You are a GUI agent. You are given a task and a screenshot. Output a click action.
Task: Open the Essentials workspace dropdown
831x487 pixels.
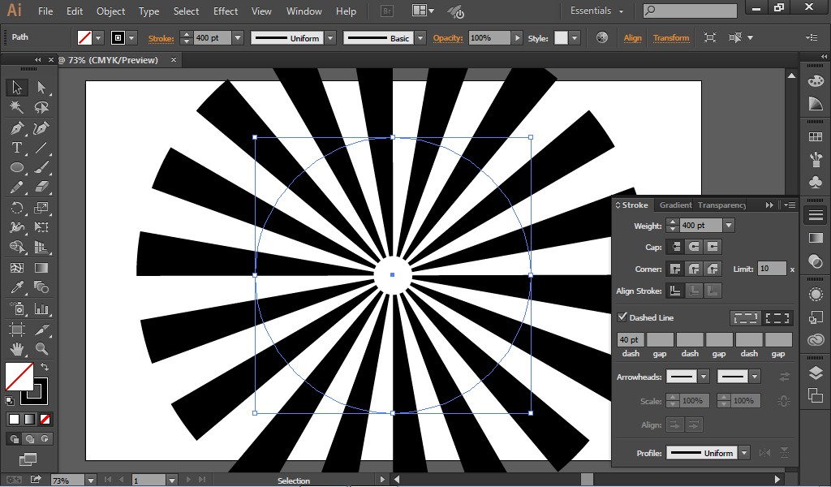point(596,11)
